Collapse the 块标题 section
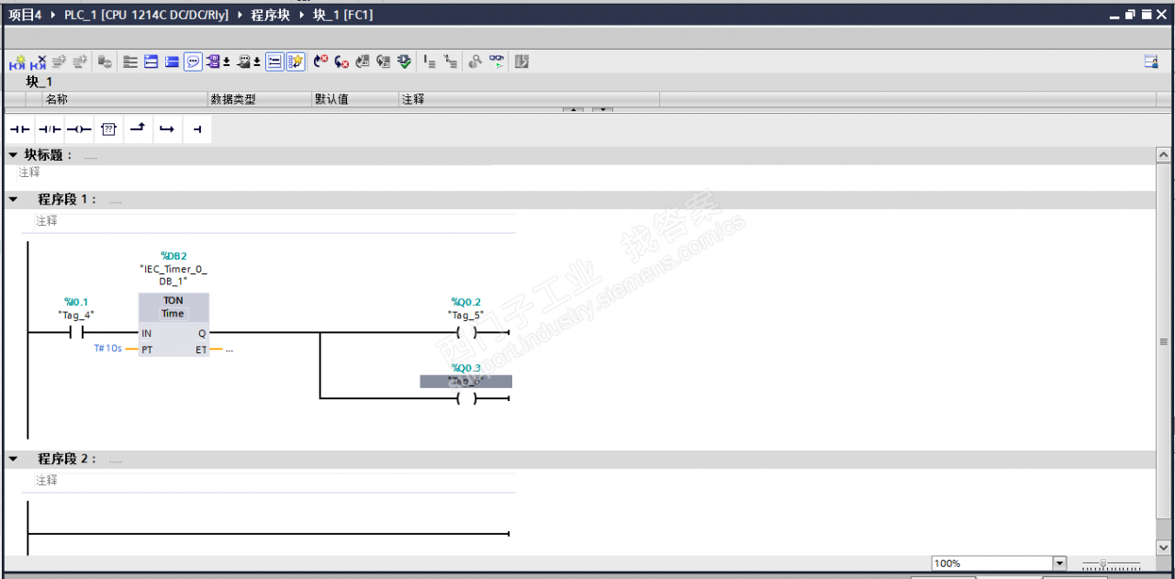The image size is (1175, 579). tap(13, 155)
